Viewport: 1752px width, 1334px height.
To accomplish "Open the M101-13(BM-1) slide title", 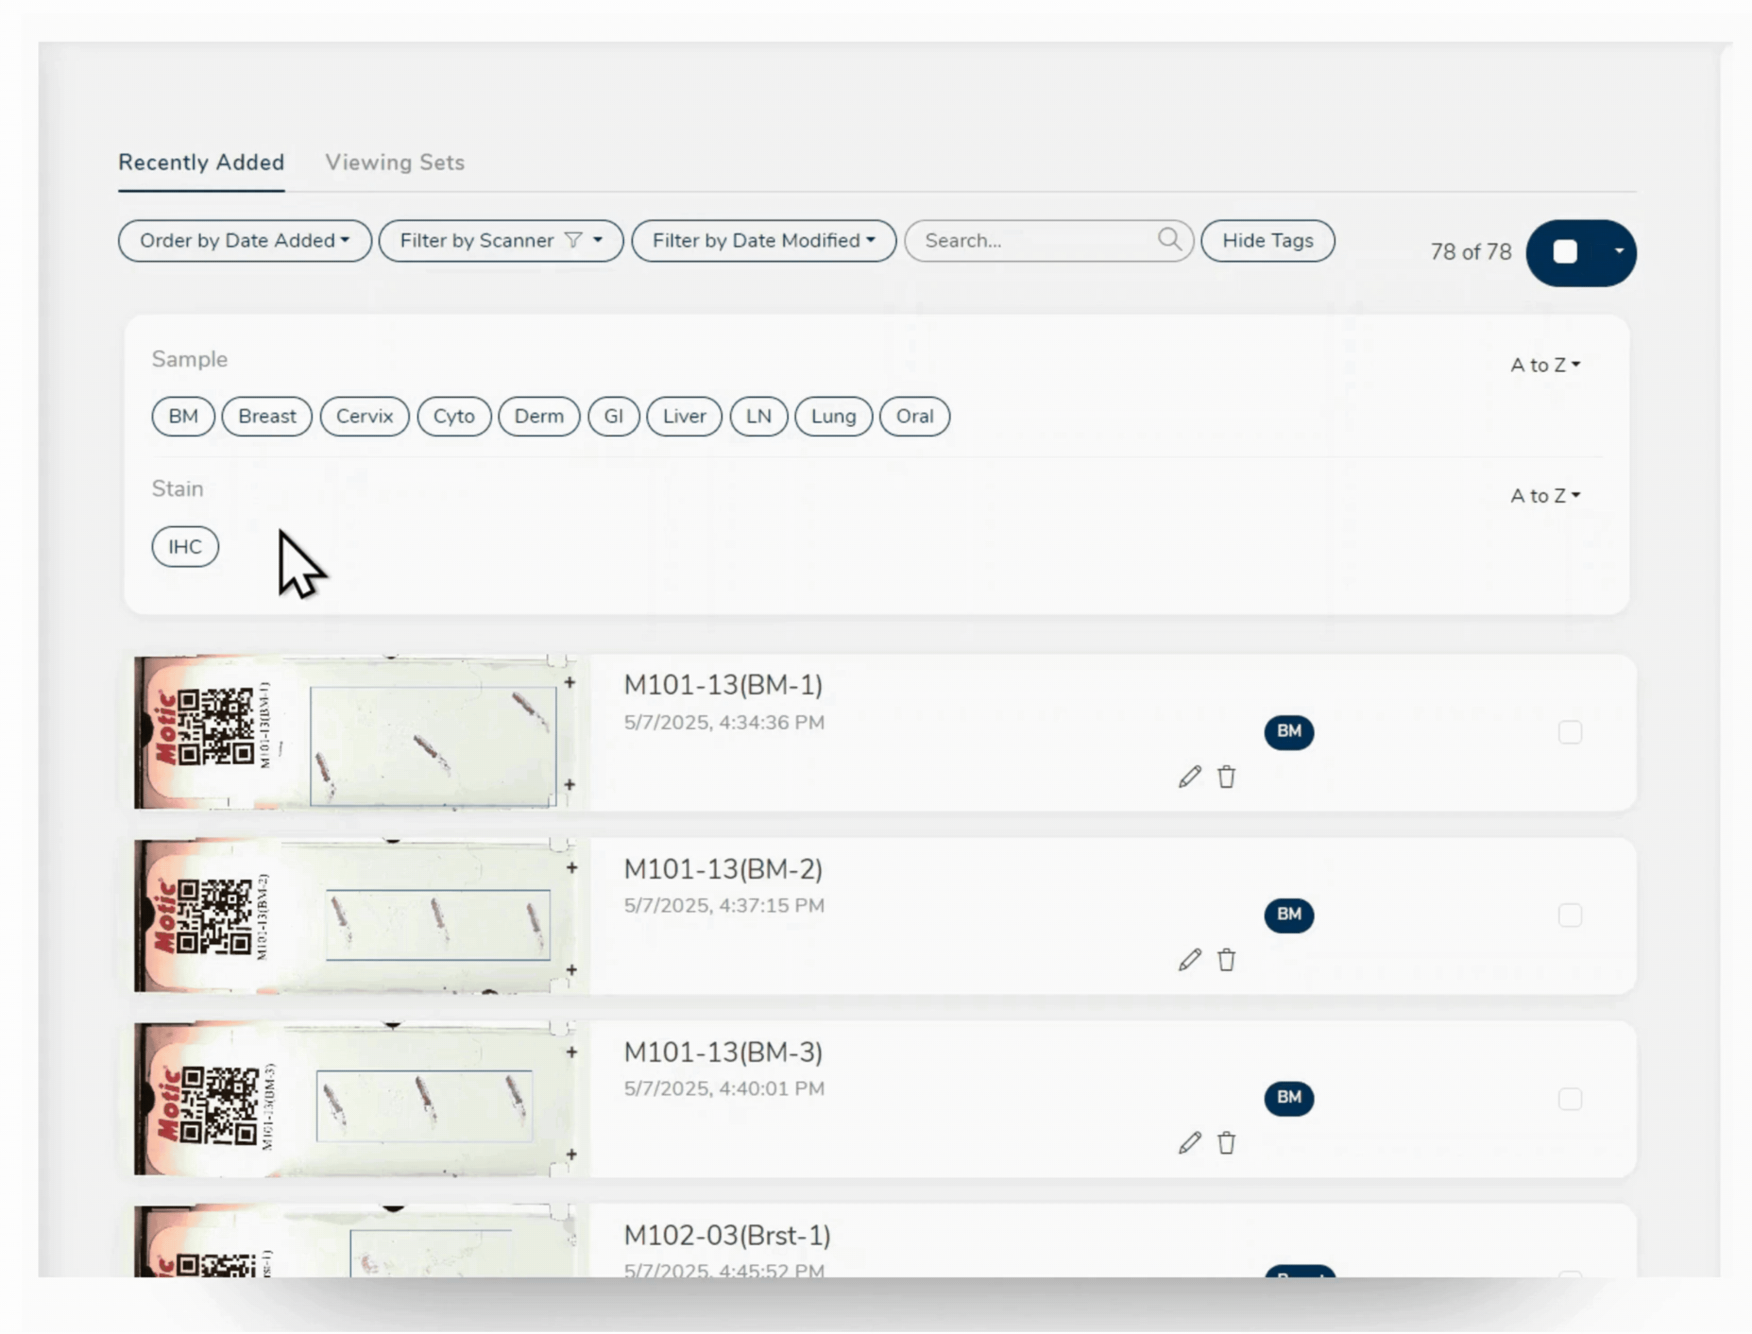I will coord(722,685).
